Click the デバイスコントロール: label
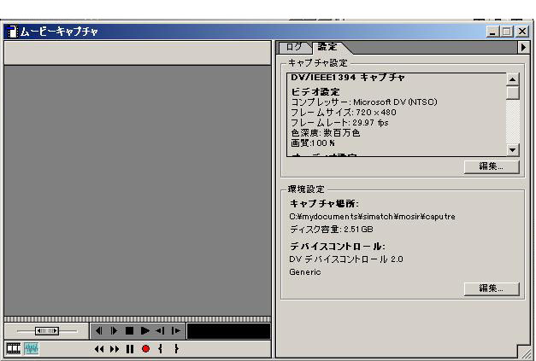The height and width of the screenshot is (361, 536). [x=338, y=247]
